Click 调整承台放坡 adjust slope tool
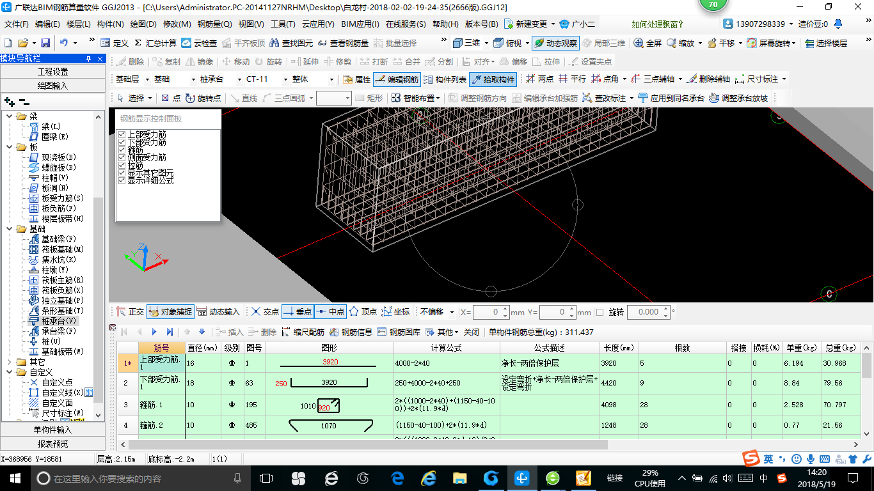874x491 pixels. click(738, 98)
